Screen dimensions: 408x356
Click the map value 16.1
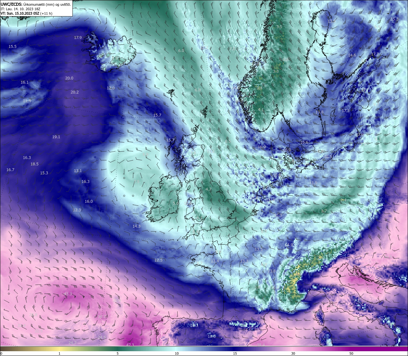25,82
